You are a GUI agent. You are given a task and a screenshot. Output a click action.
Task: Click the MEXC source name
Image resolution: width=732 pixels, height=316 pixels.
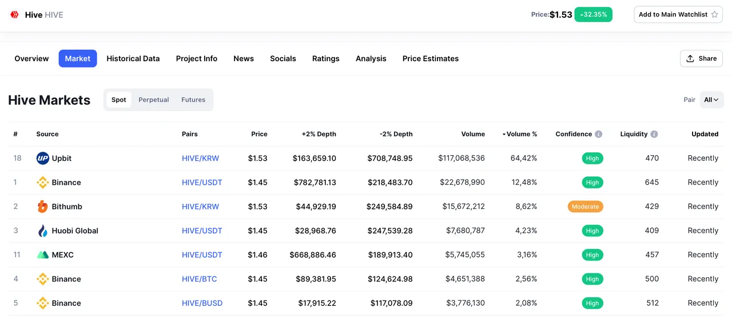click(x=63, y=255)
